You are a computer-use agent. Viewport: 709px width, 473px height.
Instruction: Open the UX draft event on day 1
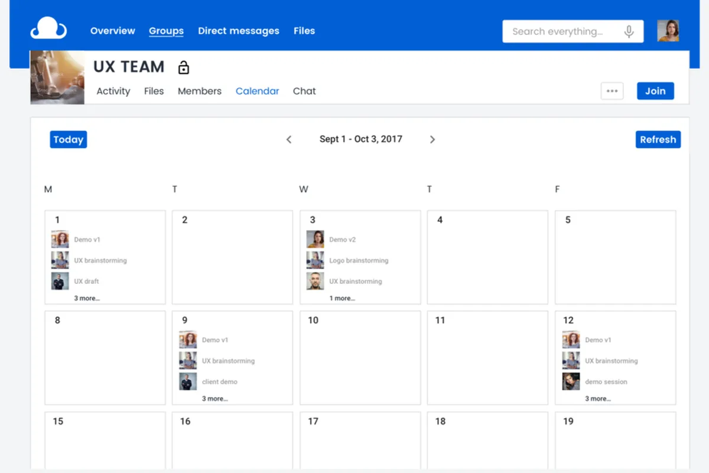(87, 281)
